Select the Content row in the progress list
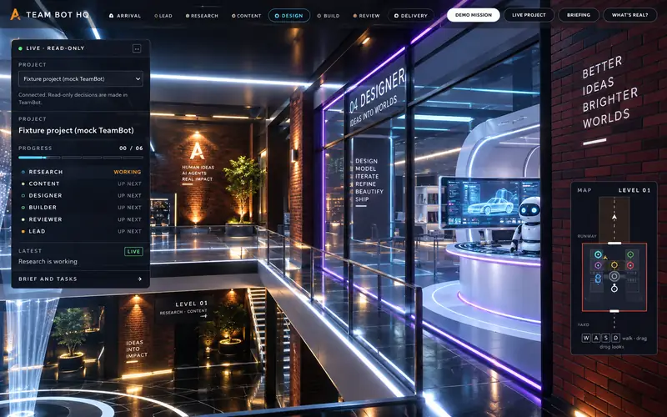Screen dimensions: 667x417 point(81,183)
